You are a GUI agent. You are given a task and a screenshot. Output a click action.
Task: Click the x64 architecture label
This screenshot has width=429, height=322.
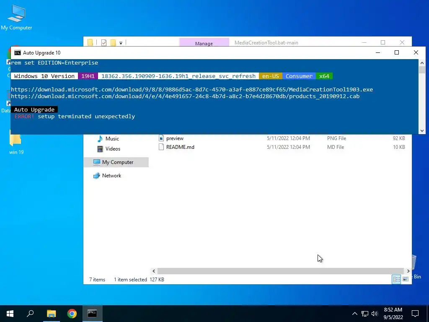[x=324, y=76]
